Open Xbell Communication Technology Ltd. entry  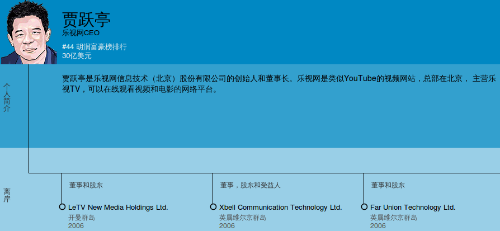point(280,208)
